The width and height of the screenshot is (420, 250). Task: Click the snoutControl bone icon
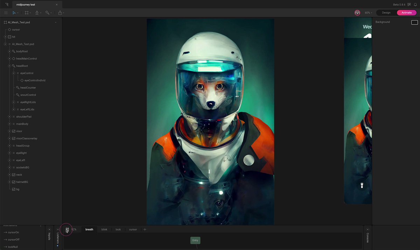(18, 95)
